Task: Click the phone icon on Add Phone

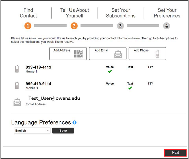Action: [157, 54]
